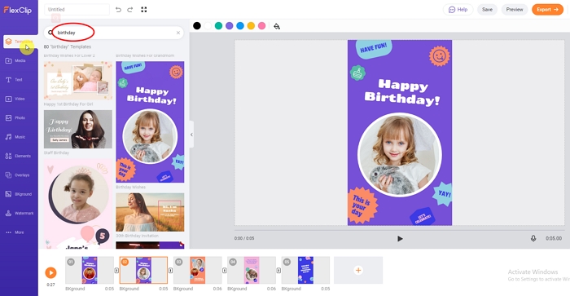
Task: Select storyboard scene 03
Action: (197, 270)
